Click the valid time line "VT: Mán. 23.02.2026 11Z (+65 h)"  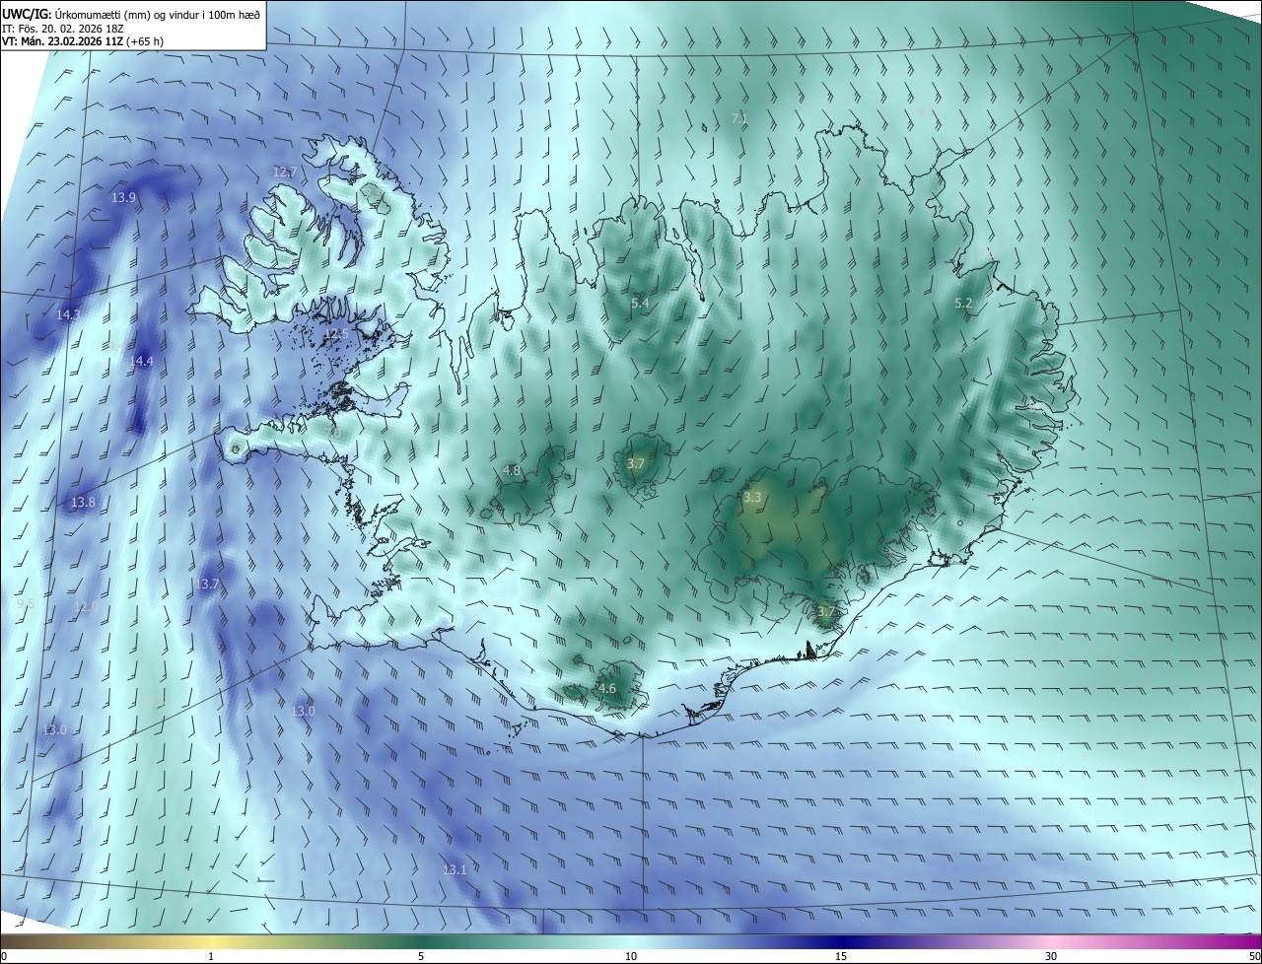tap(83, 41)
